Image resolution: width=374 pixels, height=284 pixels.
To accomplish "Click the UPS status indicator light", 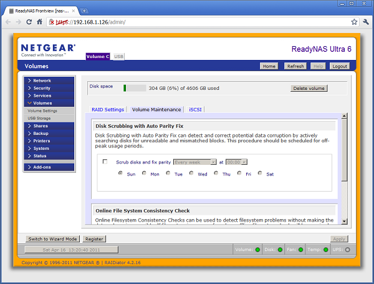I will (348, 250).
